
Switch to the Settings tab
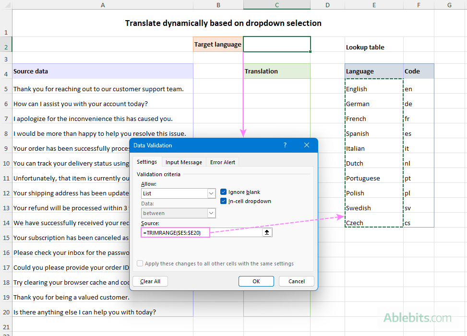[x=147, y=162]
